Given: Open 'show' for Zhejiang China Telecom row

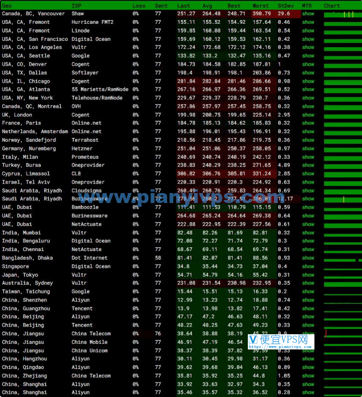Looking at the screenshot, I should [308, 376].
